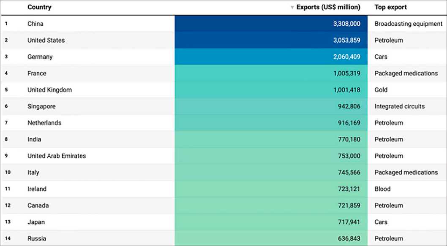Select the United States 3,053,859 export cell

(x=271, y=40)
